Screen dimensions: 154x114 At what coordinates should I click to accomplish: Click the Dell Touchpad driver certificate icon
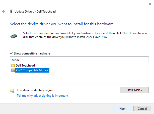point(13,66)
